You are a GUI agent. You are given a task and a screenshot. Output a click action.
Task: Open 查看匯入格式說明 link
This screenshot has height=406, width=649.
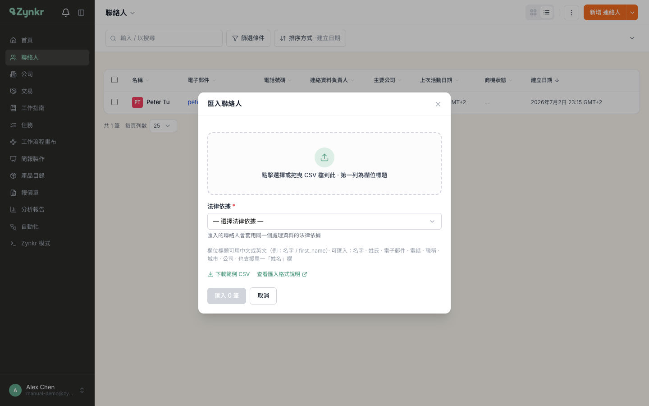pos(282,274)
